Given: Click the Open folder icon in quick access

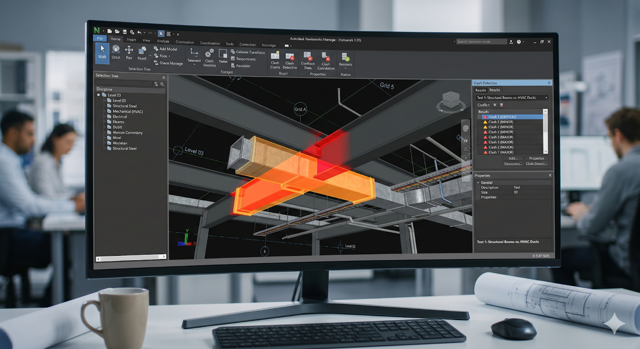Looking at the screenshot, I should tap(117, 32).
